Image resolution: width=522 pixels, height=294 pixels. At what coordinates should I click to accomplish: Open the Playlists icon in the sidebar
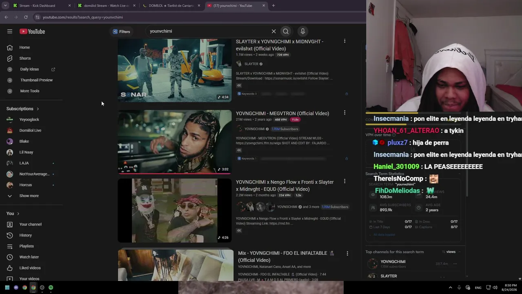click(x=10, y=246)
